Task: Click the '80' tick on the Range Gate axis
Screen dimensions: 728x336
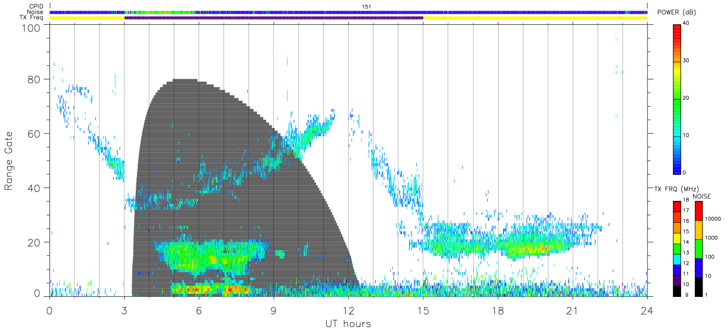Action: 34,79
